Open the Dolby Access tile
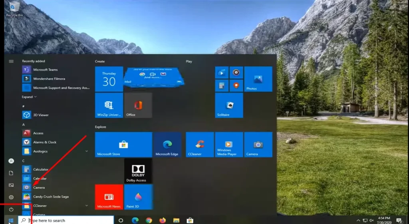This screenshot has height=224, width=409. click(x=138, y=171)
